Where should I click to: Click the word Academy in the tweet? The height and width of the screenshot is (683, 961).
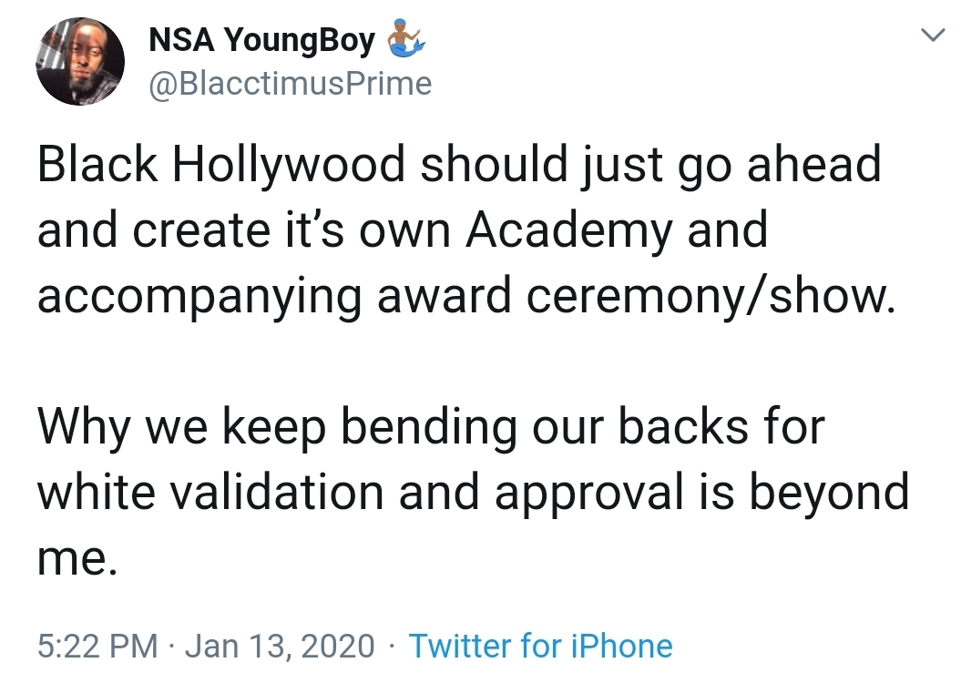tap(568, 231)
